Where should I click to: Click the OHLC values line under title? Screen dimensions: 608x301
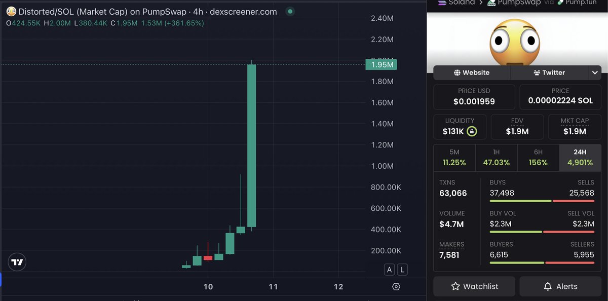coord(105,23)
